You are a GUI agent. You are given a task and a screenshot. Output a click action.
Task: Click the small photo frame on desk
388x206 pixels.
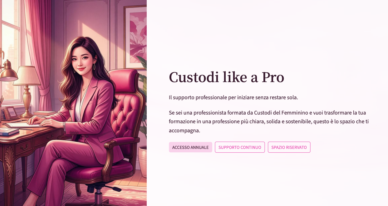pos(11,112)
